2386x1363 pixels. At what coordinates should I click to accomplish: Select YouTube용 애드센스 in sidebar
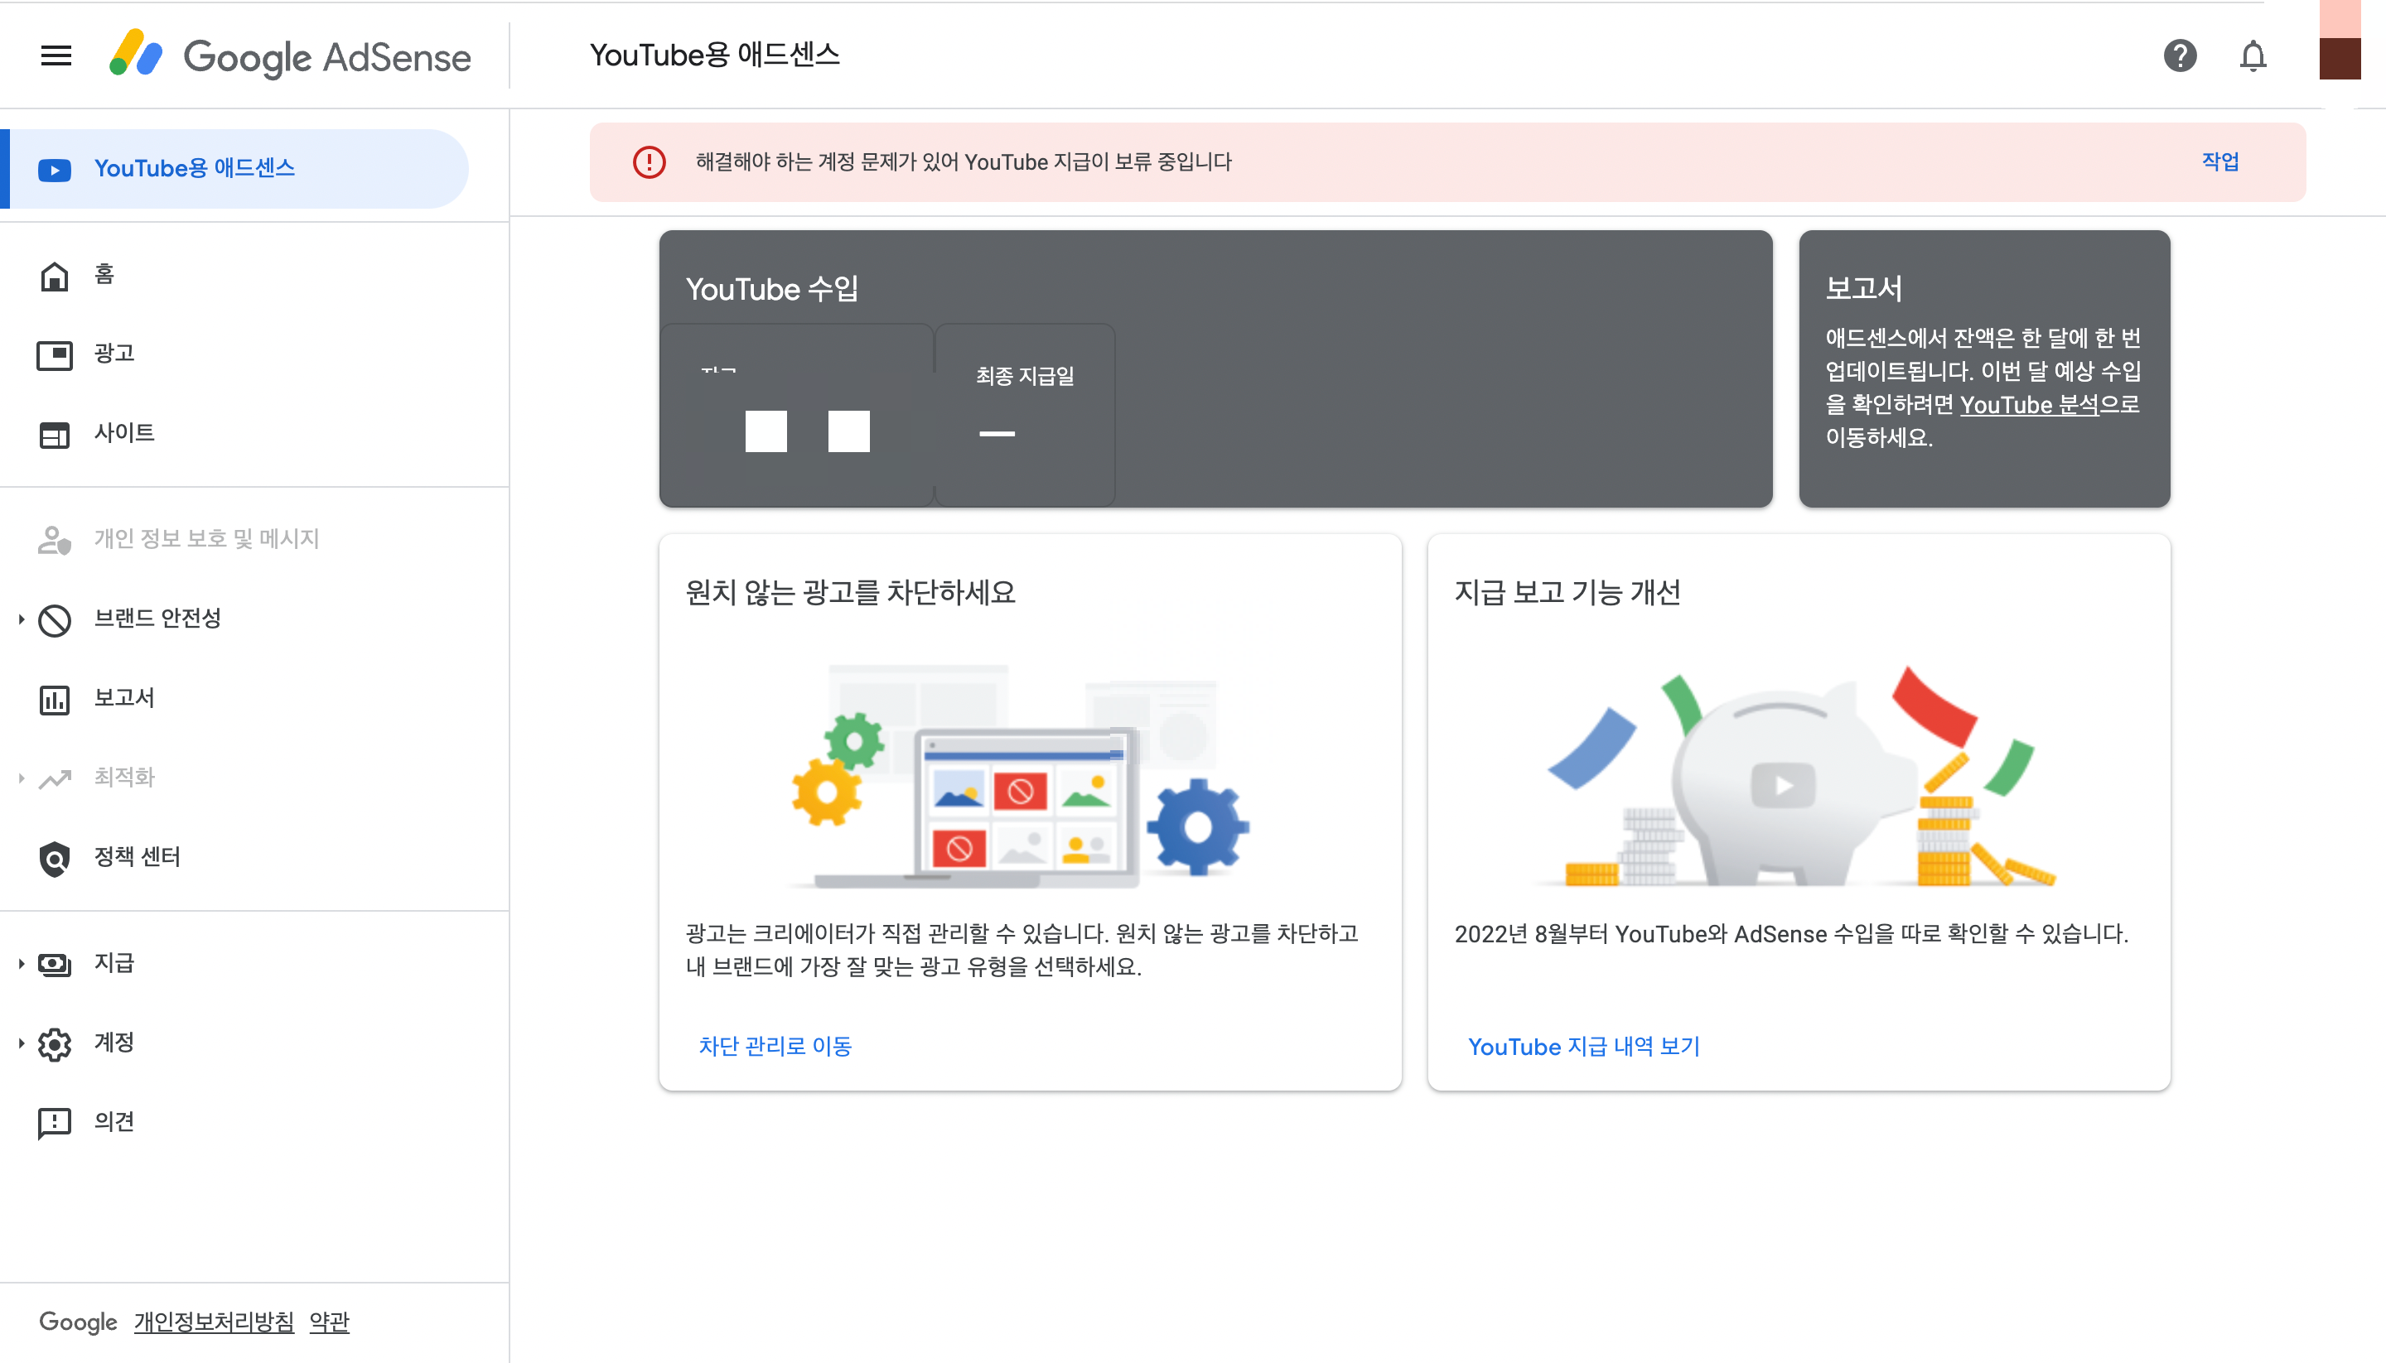(194, 168)
